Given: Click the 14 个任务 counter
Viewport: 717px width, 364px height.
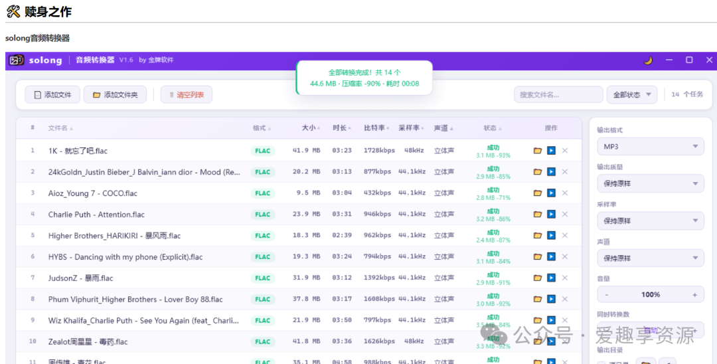Looking at the screenshot, I should click(687, 95).
